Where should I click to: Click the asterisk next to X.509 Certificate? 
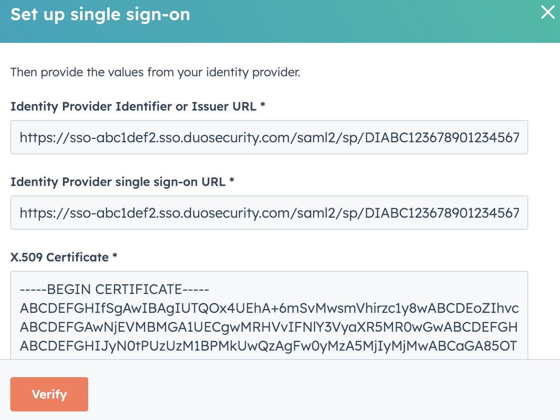114,257
